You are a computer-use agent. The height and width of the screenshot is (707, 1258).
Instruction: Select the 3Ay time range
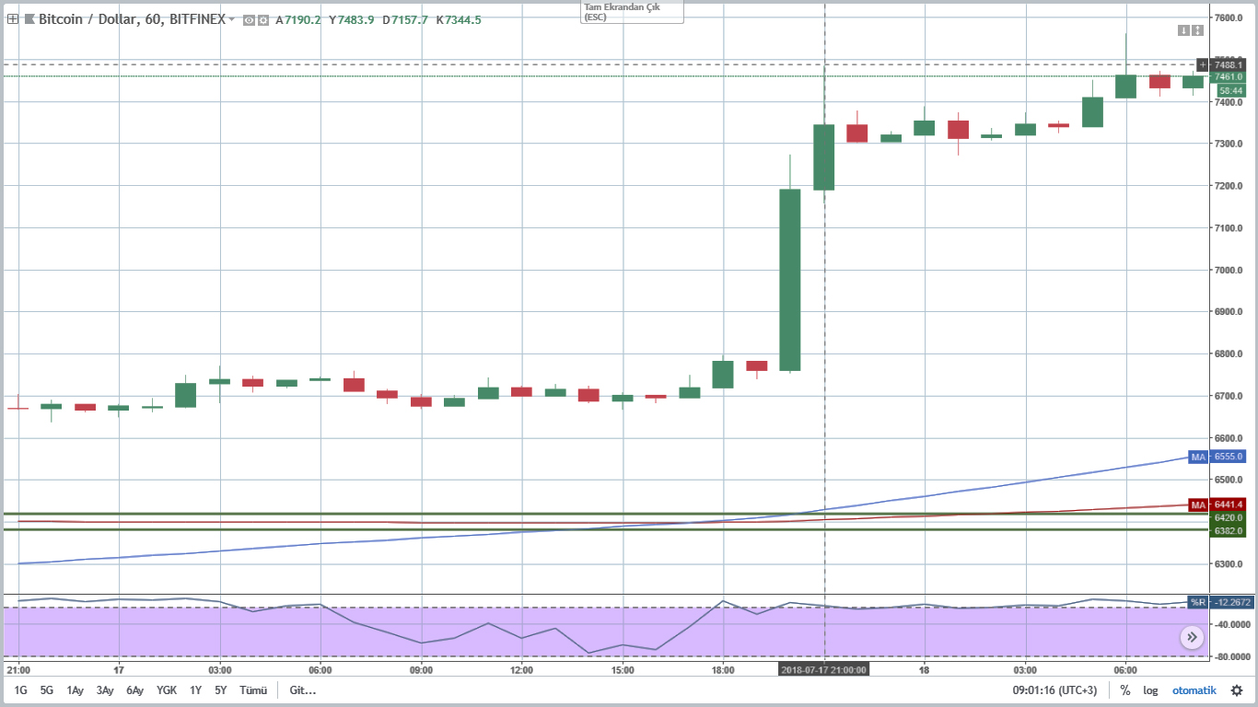[105, 690]
